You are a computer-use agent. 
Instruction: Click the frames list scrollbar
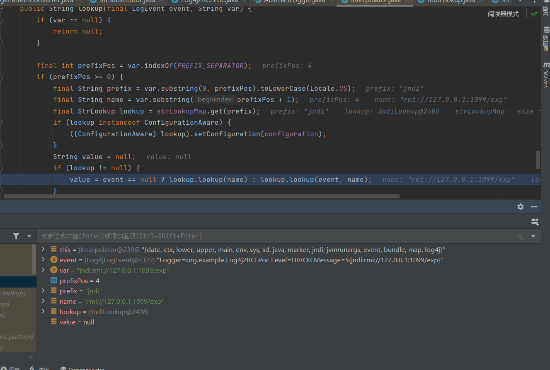(x=34, y=259)
